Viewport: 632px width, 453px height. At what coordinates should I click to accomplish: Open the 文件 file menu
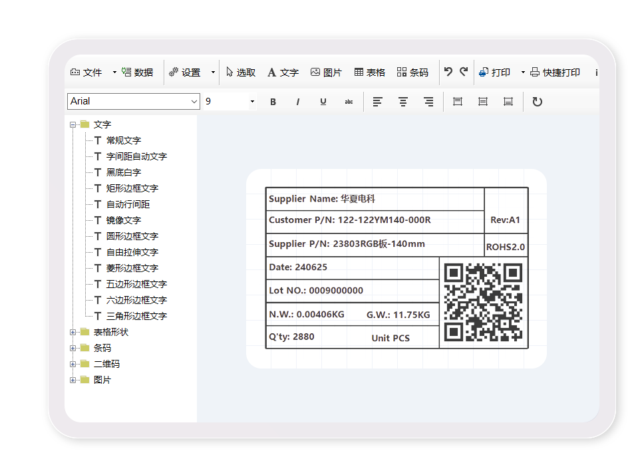click(86, 73)
